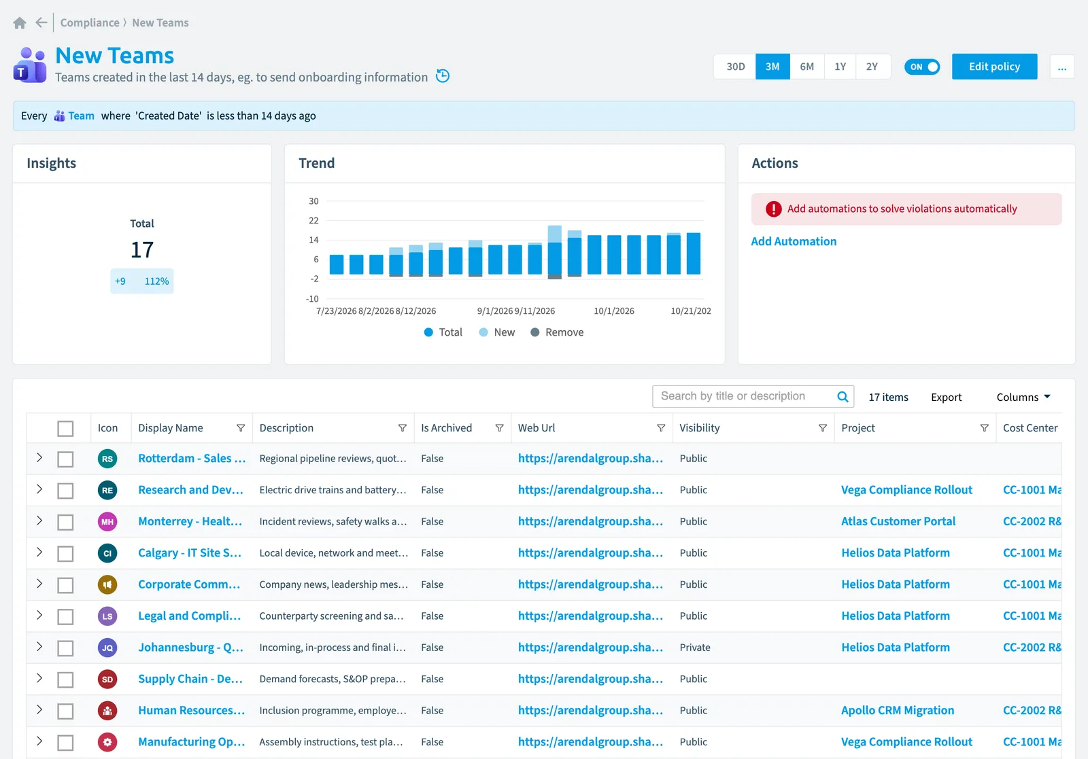Expand the Calgary - IT Site row
Image resolution: width=1088 pixels, height=759 pixels.
click(x=39, y=552)
